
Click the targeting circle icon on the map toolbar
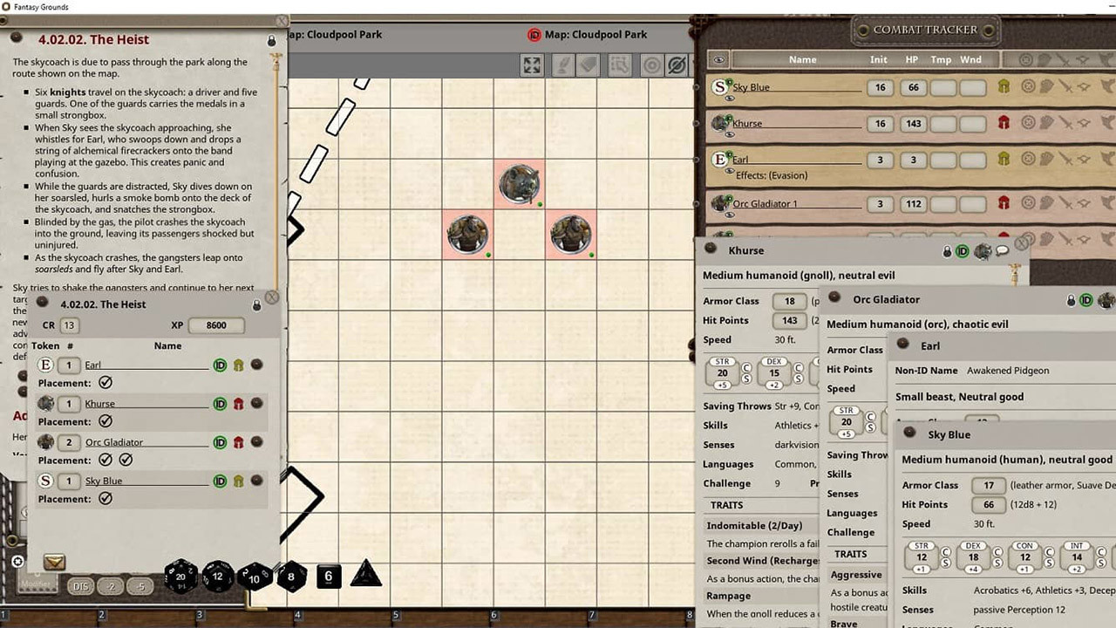pyautogui.click(x=652, y=65)
